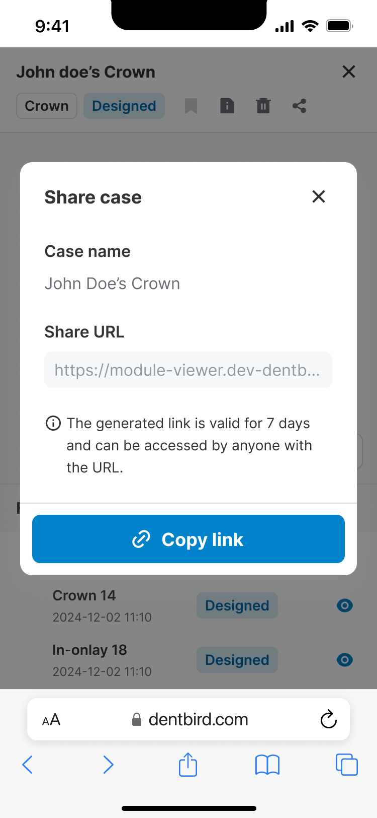Tap Safari share icon in bottom toolbar
The height and width of the screenshot is (818, 377).
pos(188,765)
